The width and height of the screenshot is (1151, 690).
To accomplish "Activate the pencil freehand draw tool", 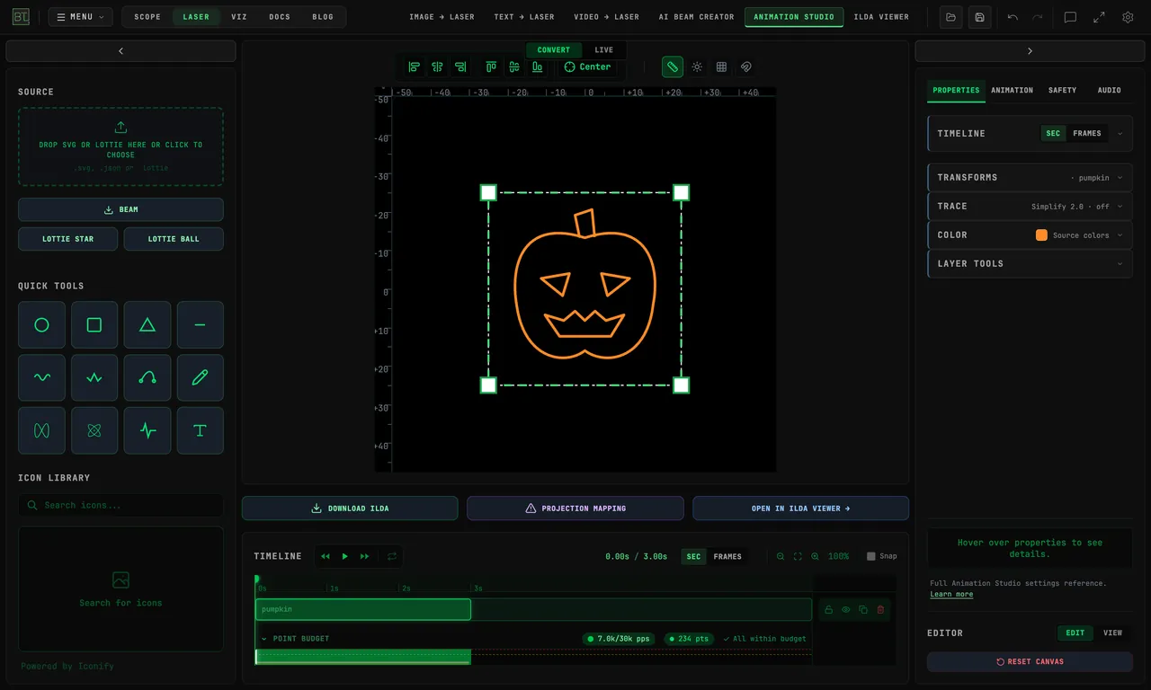I will pyautogui.click(x=201, y=378).
